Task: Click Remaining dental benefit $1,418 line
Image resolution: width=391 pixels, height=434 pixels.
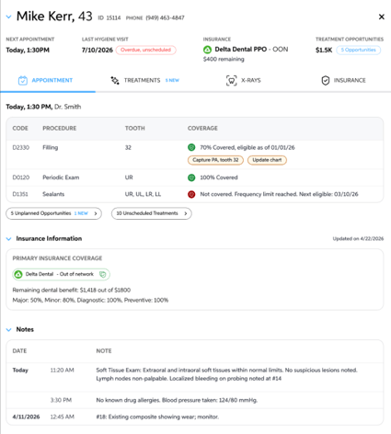Action: coord(72,290)
